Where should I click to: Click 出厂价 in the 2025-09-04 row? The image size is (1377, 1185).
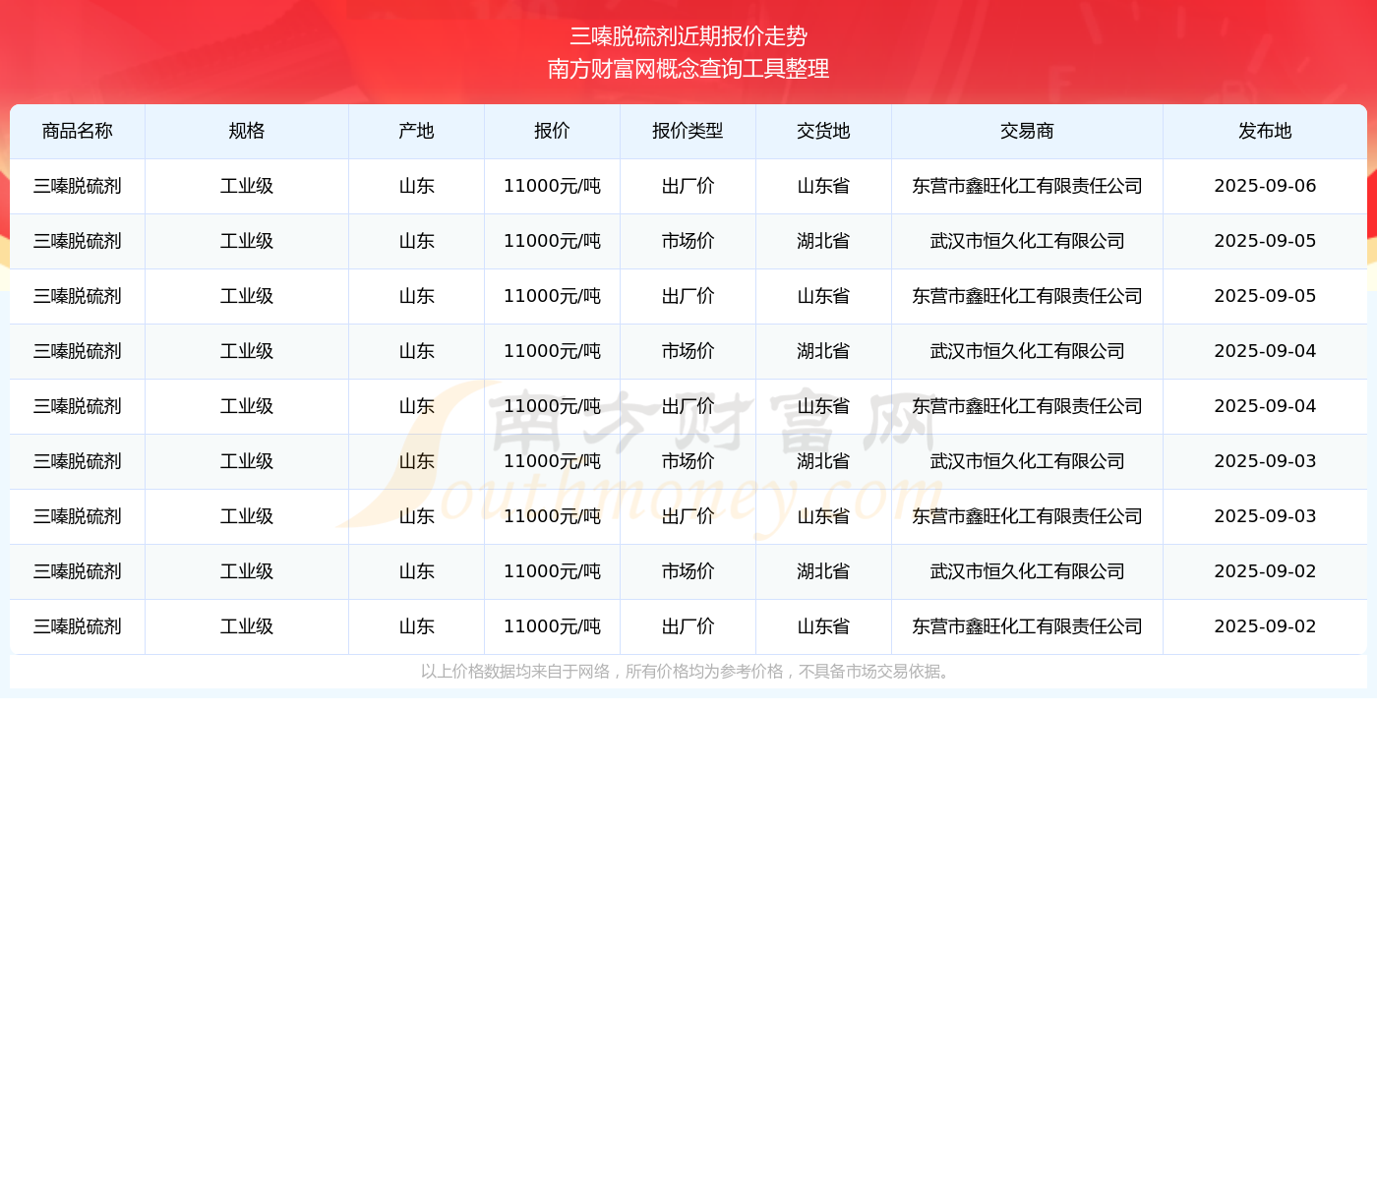pos(688,407)
